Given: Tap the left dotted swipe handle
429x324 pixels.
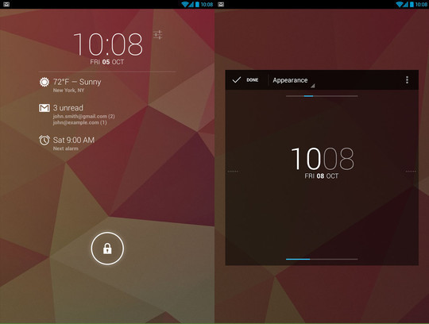Looking at the screenshot, I should 233,172.
